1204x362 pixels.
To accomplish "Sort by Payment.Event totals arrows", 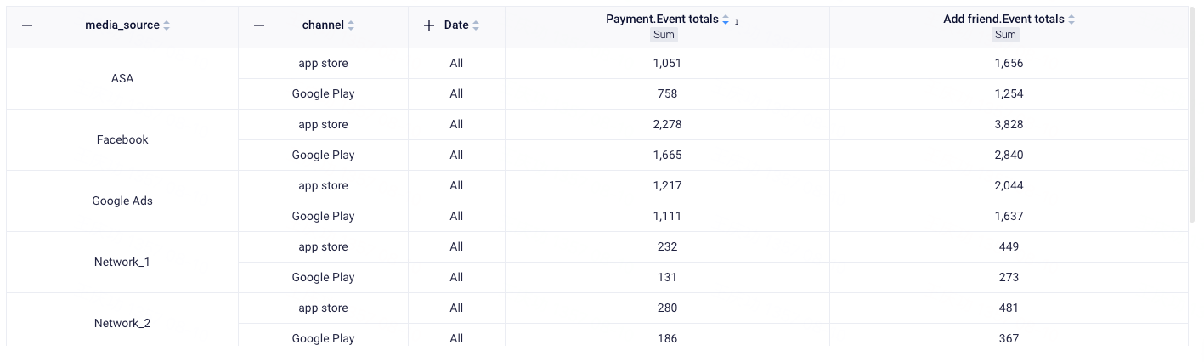I will pyautogui.click(x=726, y=20).
